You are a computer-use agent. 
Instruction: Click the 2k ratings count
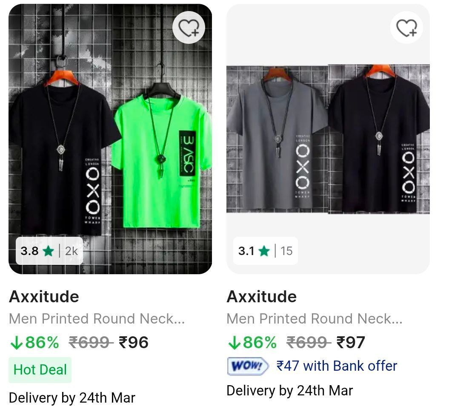point(71,251)
